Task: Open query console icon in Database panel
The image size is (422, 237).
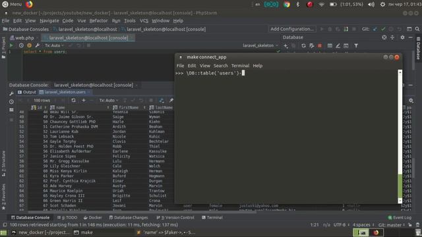Action: [x=346, y=46]
